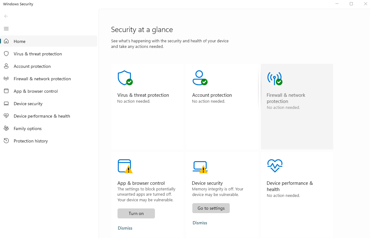Viewport: 370px width, 238px height.
Task: Dismiss the Device security warning
Action: 200,223
